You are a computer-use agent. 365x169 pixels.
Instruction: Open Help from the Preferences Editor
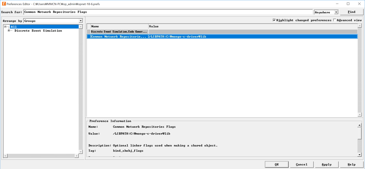(351, 164)
